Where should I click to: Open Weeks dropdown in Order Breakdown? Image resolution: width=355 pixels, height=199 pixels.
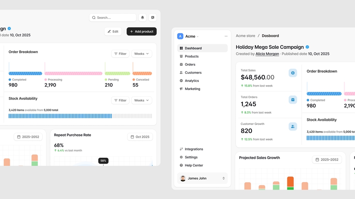pos(142,54)
